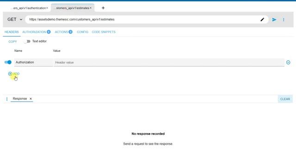Close the Response tab
Screen dimensions: 296x167
[x=31, y=99]
